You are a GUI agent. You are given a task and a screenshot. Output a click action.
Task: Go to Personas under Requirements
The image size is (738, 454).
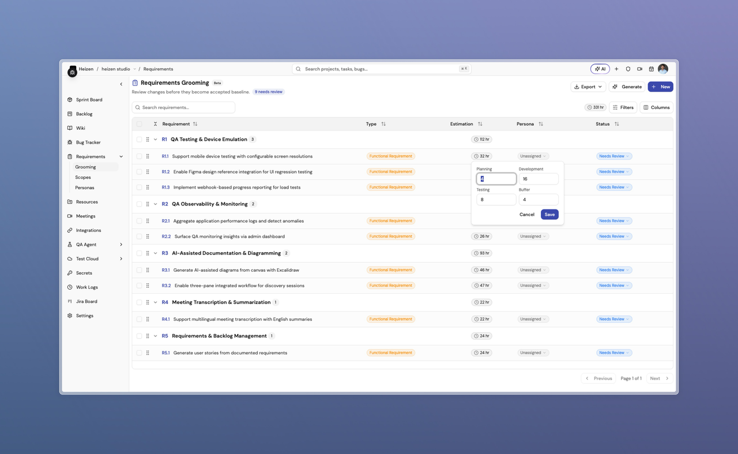coord(85,188)
